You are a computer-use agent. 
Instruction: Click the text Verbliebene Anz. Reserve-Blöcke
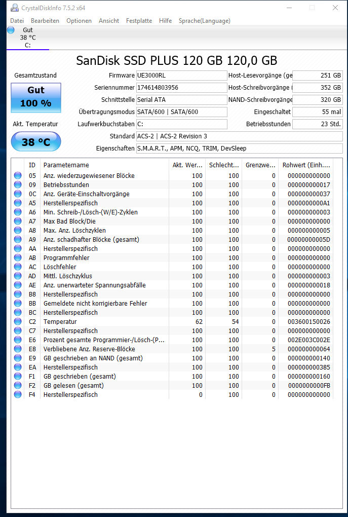click(89, 349)
